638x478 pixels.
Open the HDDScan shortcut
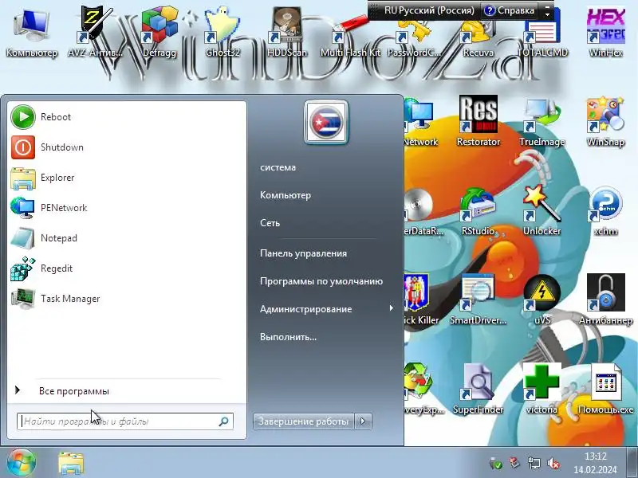tap(286, 33)
